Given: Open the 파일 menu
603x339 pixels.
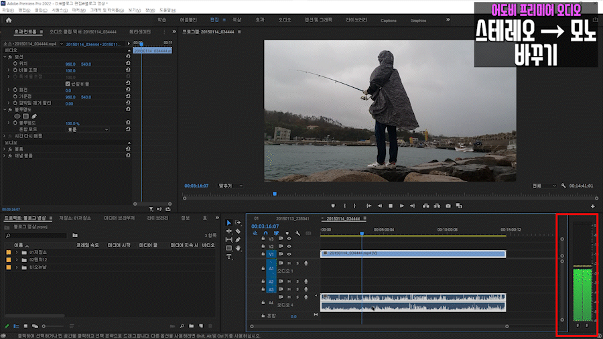Looking at the screenshot, I should pos(7,10).
